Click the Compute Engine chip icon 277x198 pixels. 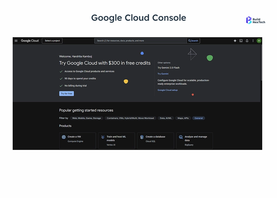click(x=64, y=137)
